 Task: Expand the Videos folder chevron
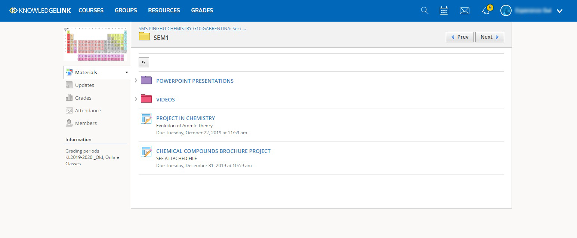[136, 99]
